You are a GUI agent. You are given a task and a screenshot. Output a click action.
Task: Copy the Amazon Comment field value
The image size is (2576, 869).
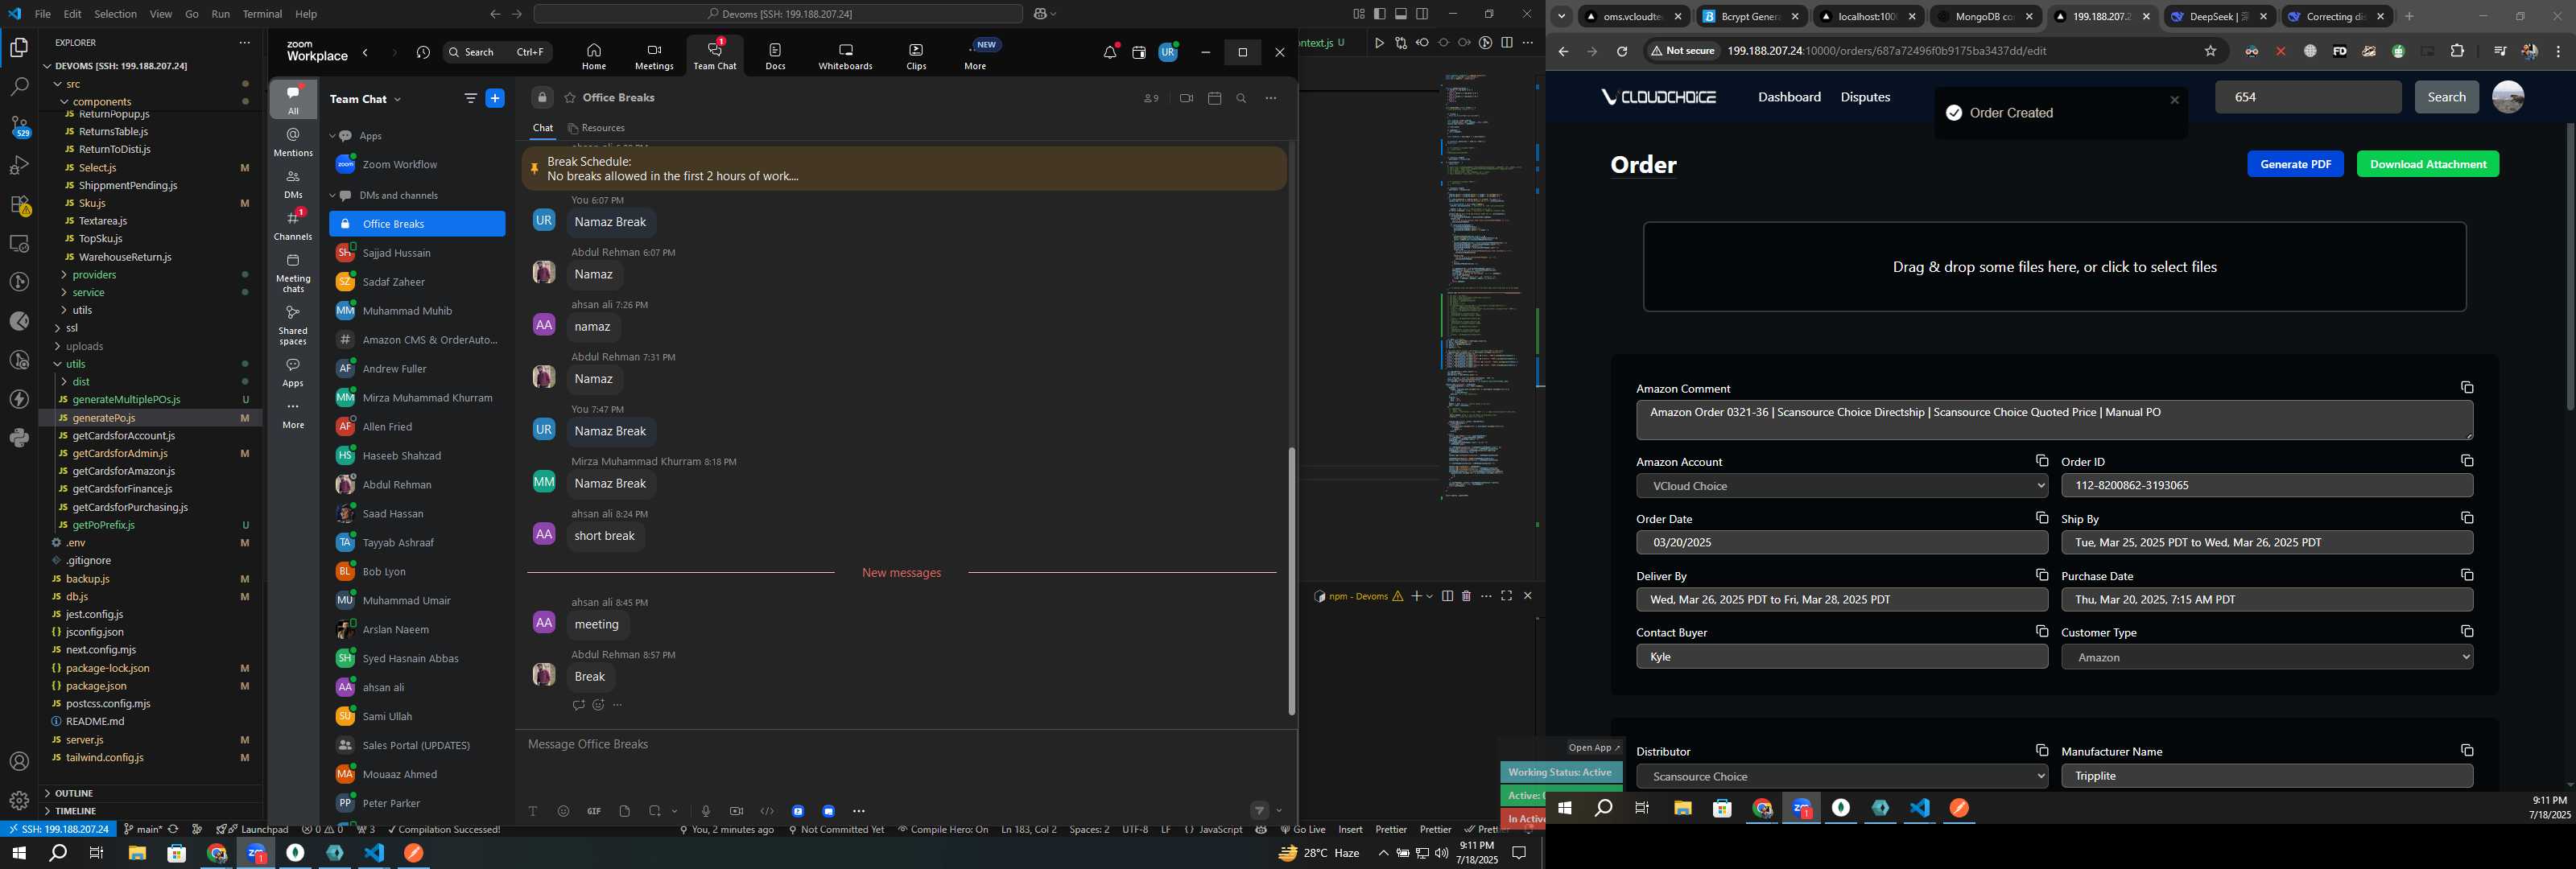coord(2467,387)
